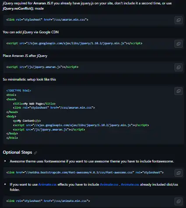Copy the Google CDN jQuery script snippet
This screenshot has width=186, height=208.
click(x=179, y=44)
